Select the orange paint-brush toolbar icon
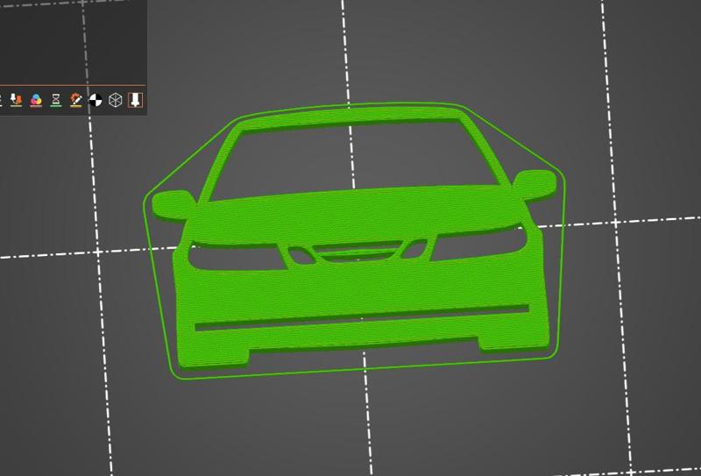 [x=76, y=100]
